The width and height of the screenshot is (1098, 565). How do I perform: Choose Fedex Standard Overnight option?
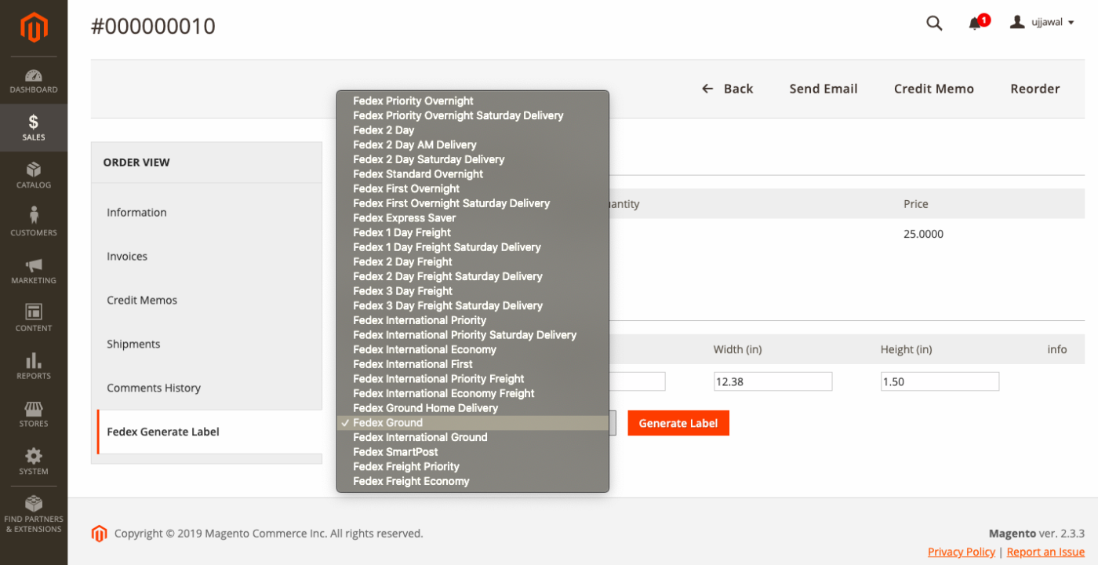[473, 174]
